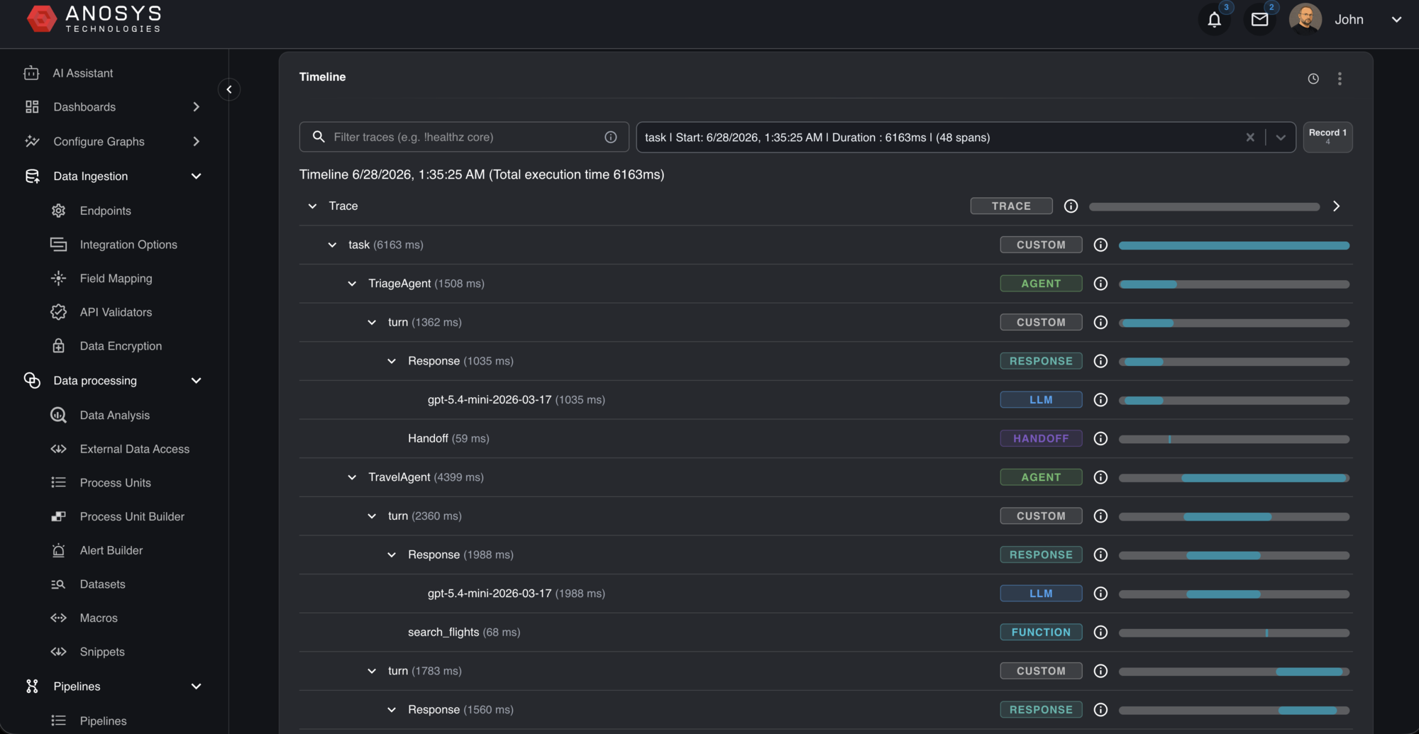Collapse the turn (2360 ms) span

click(x=372, y=516)
